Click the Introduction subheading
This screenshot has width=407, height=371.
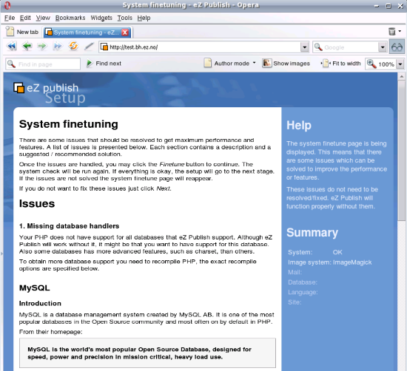point(40,303)
